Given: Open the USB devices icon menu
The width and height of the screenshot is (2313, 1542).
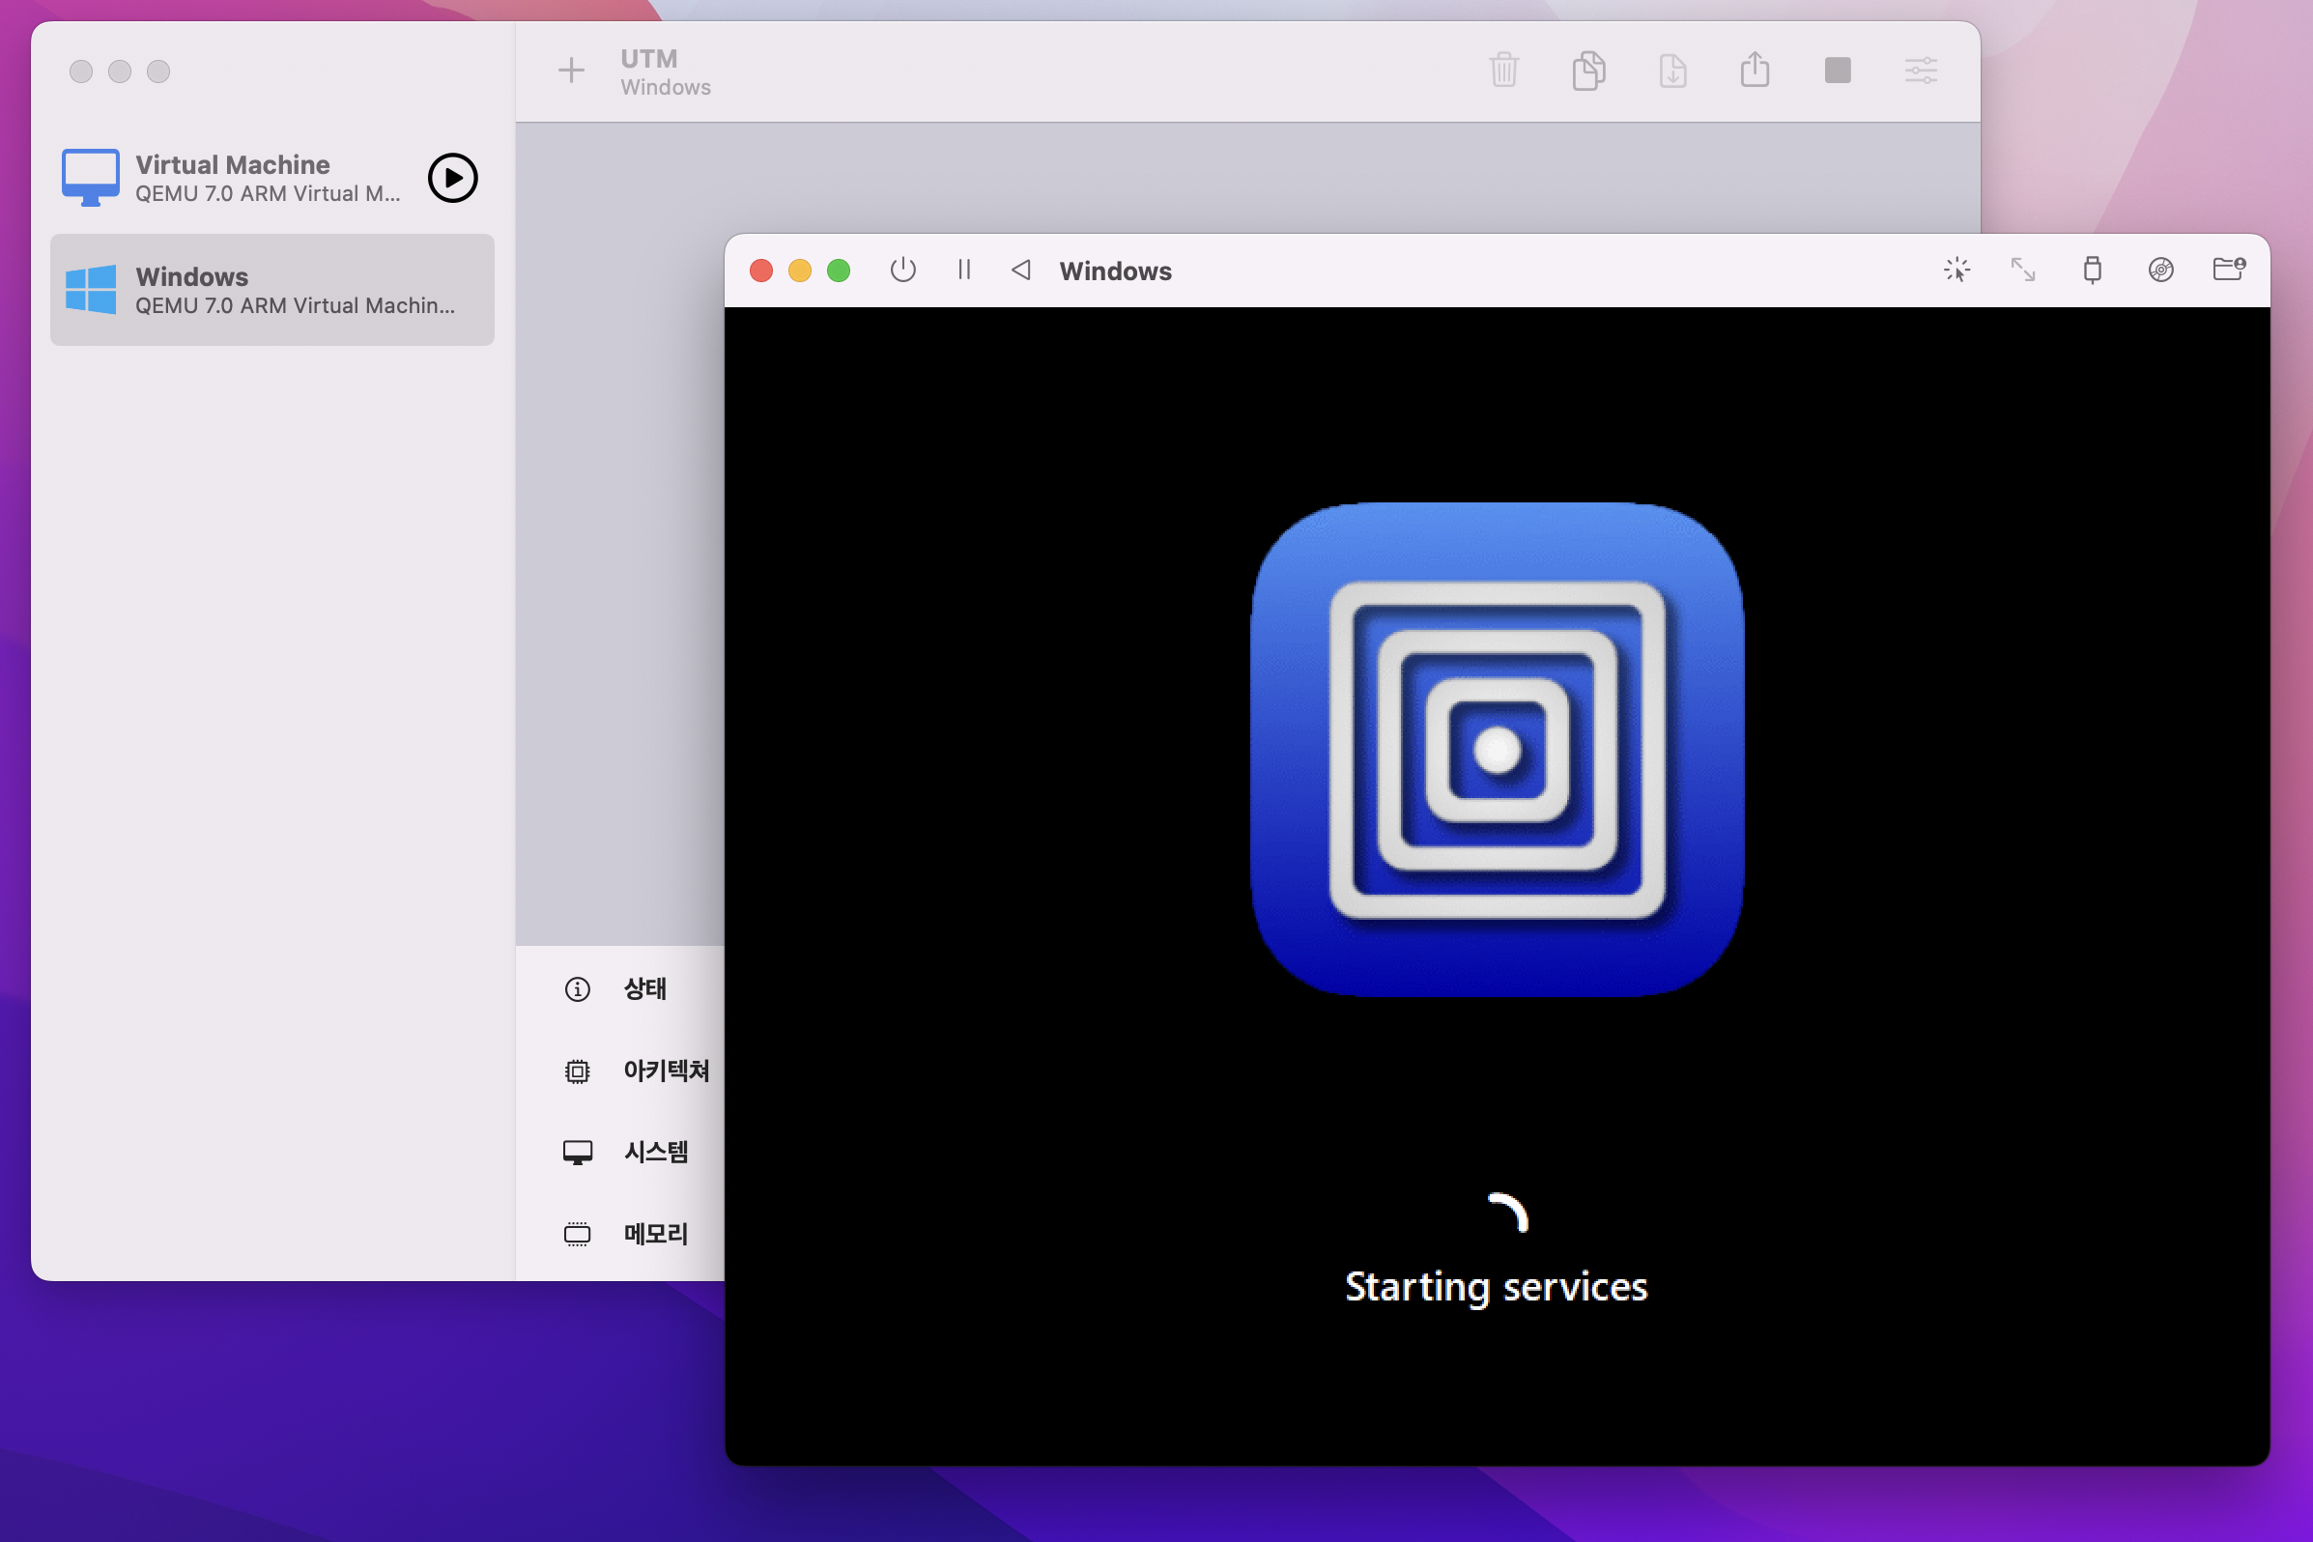Looking at the screenshot, I should (2092, 271).
